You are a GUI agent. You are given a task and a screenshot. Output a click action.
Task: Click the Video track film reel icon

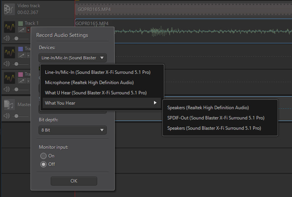coord(9,9)
